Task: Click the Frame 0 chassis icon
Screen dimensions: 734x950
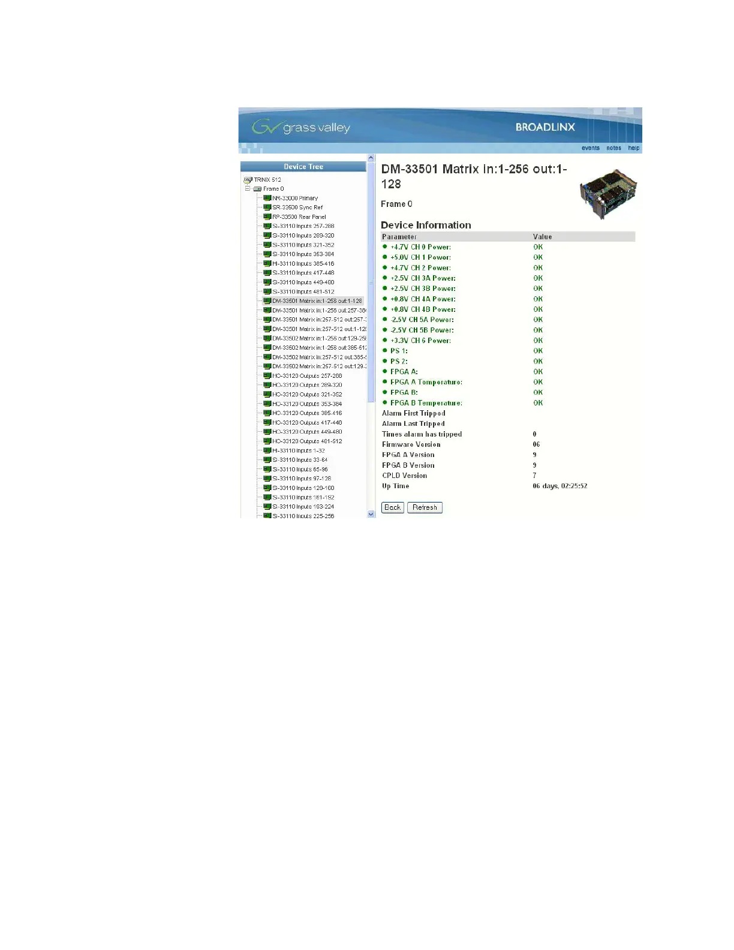Action: click(257, 189)
